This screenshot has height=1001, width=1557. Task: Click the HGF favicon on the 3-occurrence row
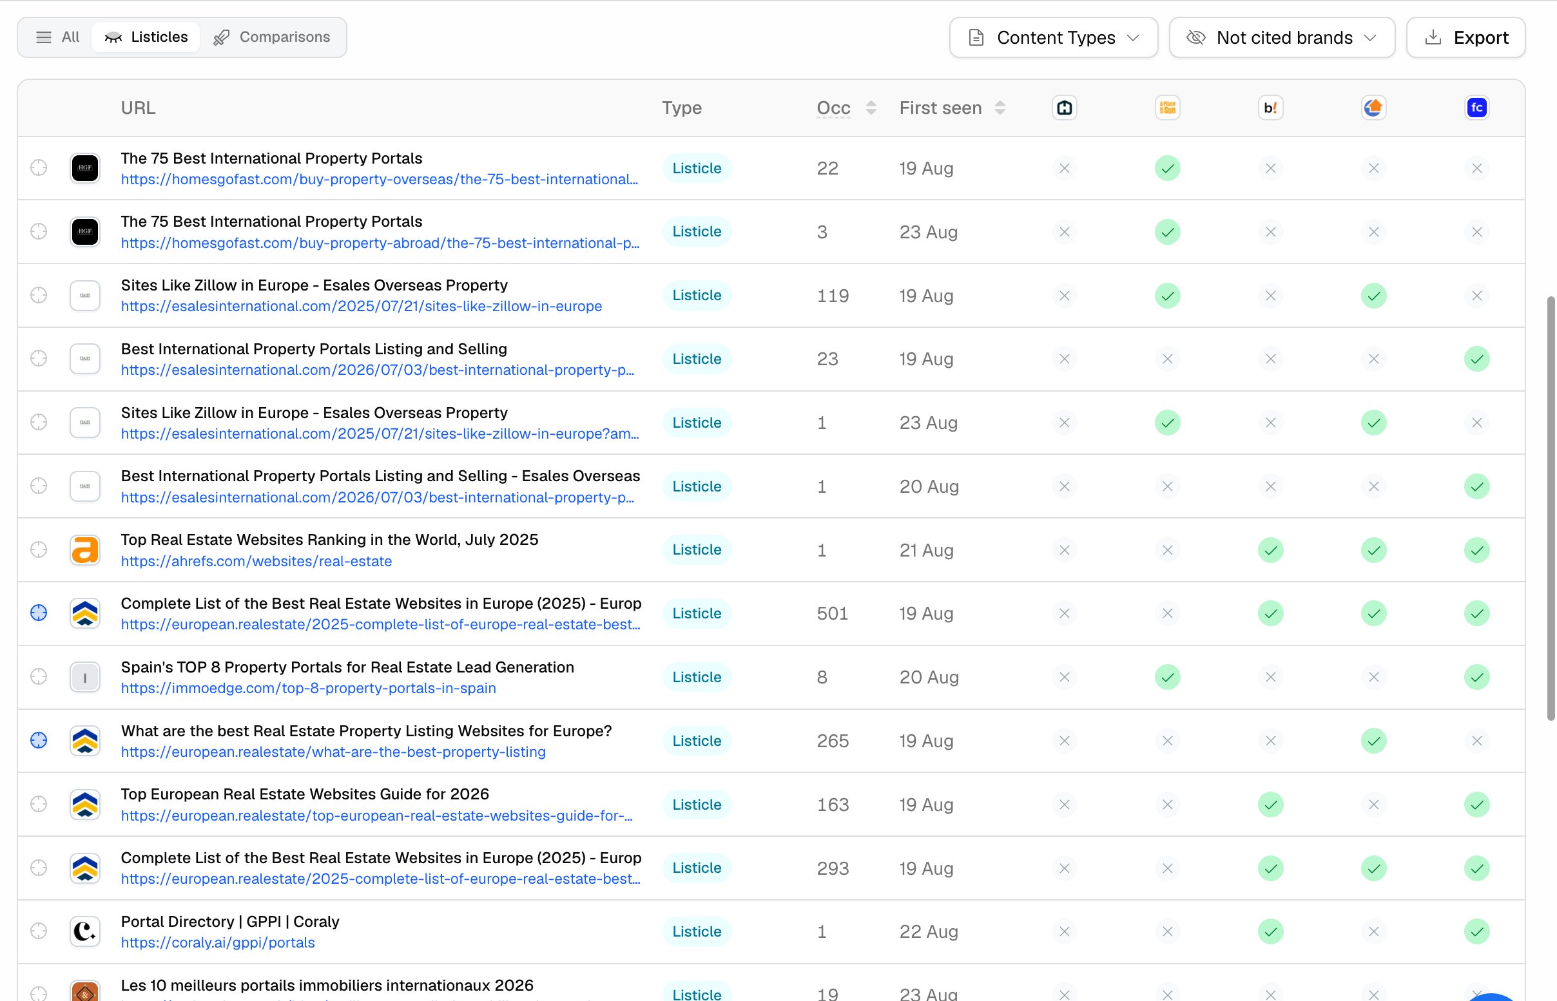click(85, 231)
